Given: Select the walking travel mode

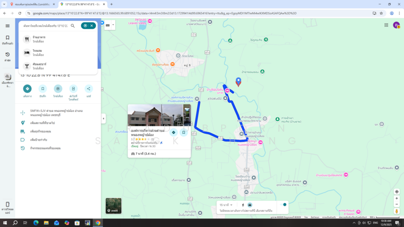Looking at the screenshot, I should (x=243, y=205).
